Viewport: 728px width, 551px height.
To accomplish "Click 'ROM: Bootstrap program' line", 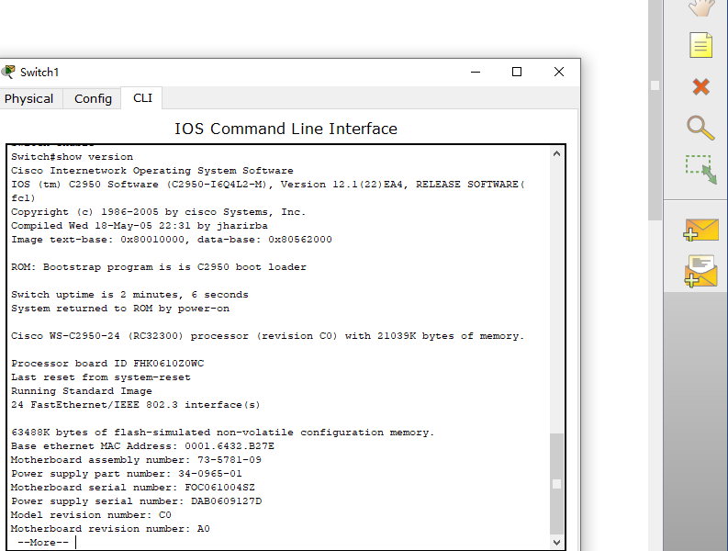I will point(159,267).
